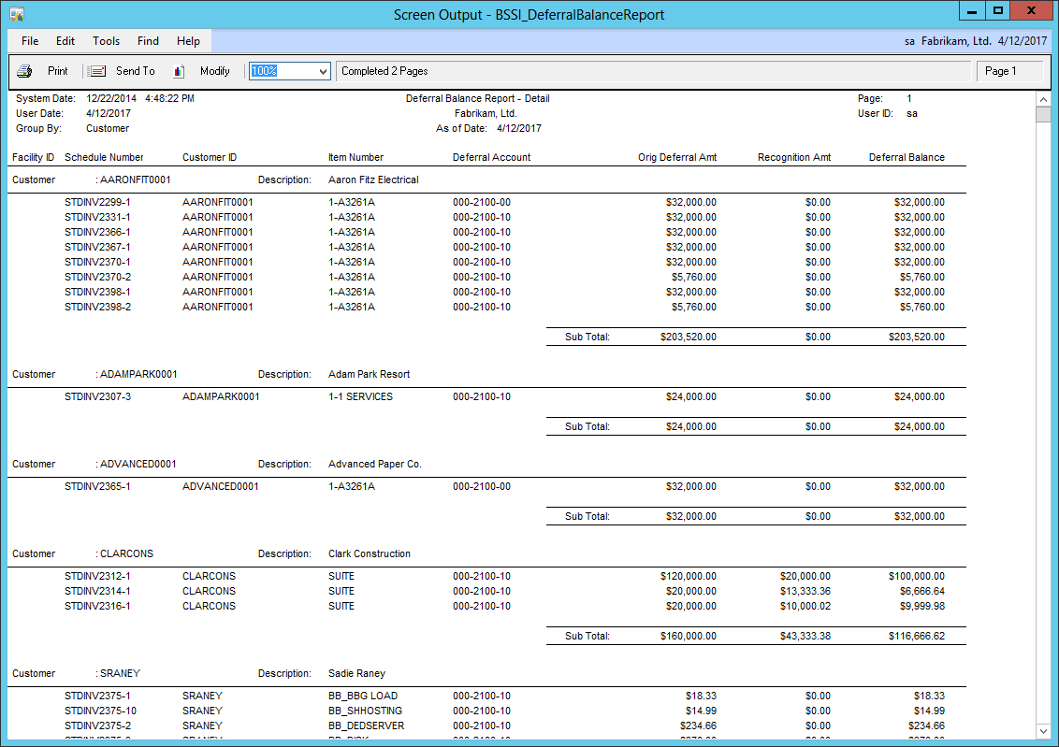Minimize the Screen Output window
Image resolution: width=1059 pixels, height=747 pixels.
[973, 11]
